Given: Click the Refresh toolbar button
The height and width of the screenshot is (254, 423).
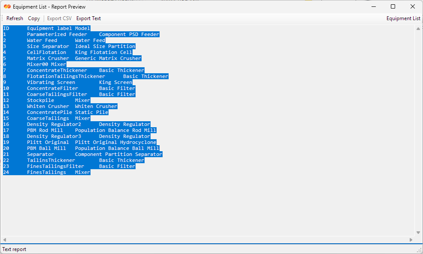Looking at the screenshot, I should tap(15, 18).
